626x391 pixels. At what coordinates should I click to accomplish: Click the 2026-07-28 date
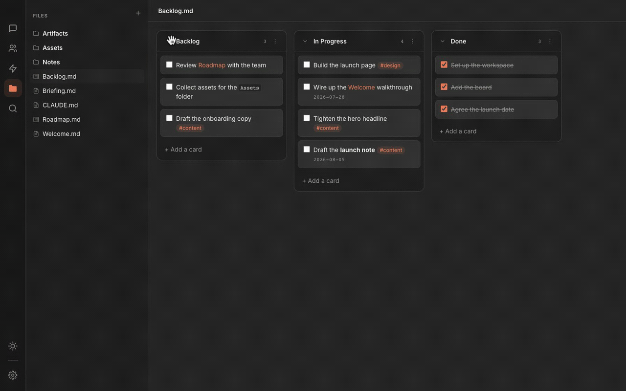(x=329, y=97)
